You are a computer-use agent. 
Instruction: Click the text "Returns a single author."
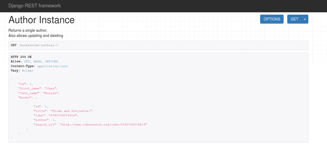[28, 31]
